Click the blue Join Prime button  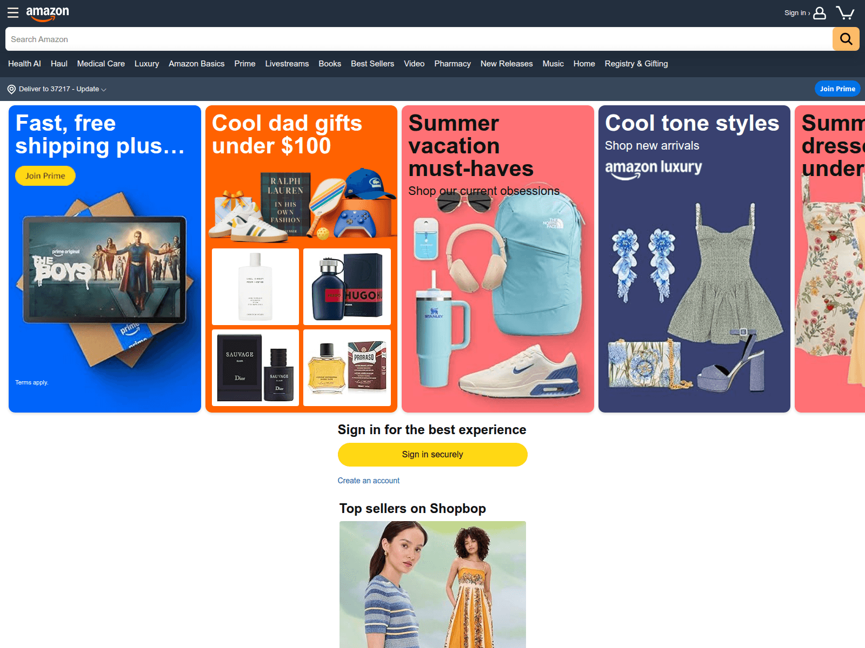tap(837, 89)
